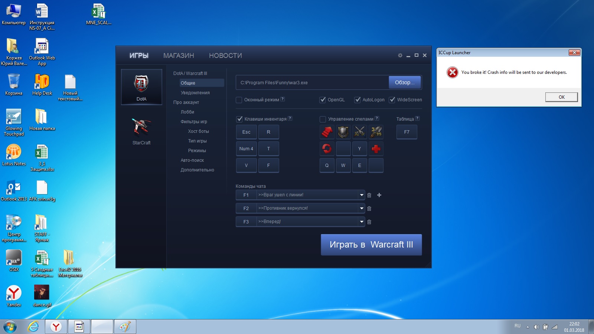Show hidden system tray icons arrow
The height and width of the screenshot is (334, 594).
[x=528, y=327]
